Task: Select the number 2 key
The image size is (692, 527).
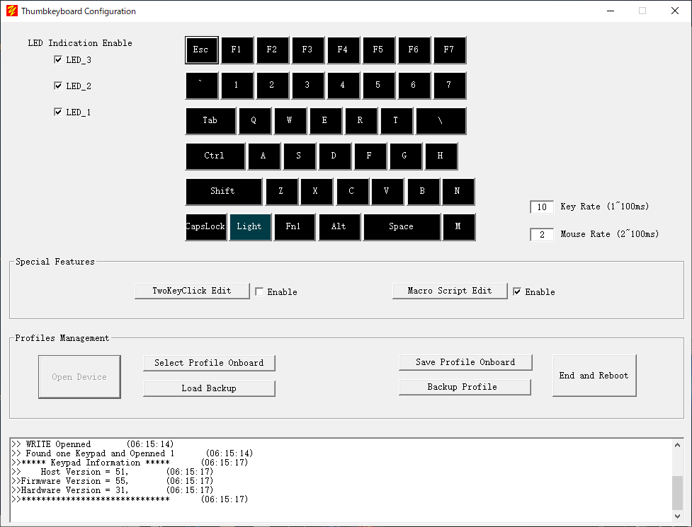Action: 272,86
